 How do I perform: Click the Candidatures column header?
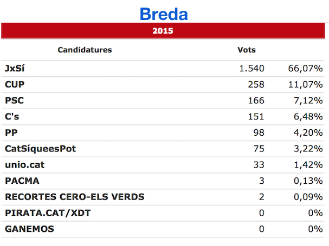pos(85,50)
